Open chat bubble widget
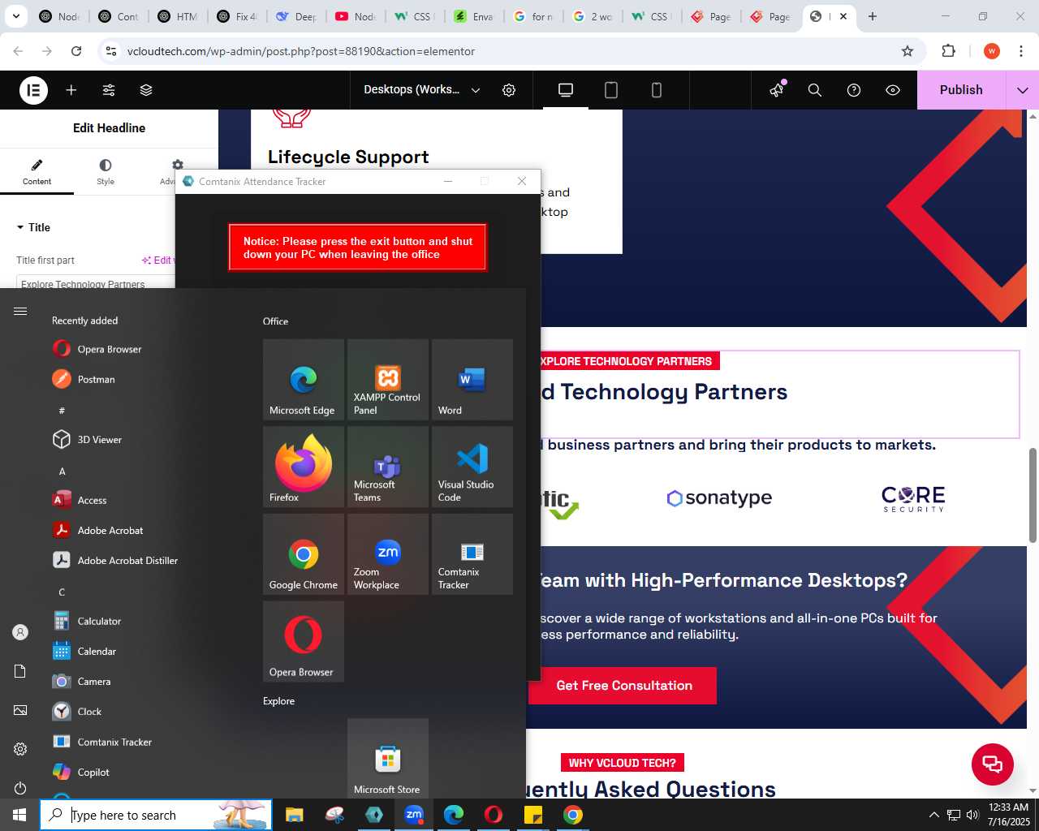 pos(993,764)
